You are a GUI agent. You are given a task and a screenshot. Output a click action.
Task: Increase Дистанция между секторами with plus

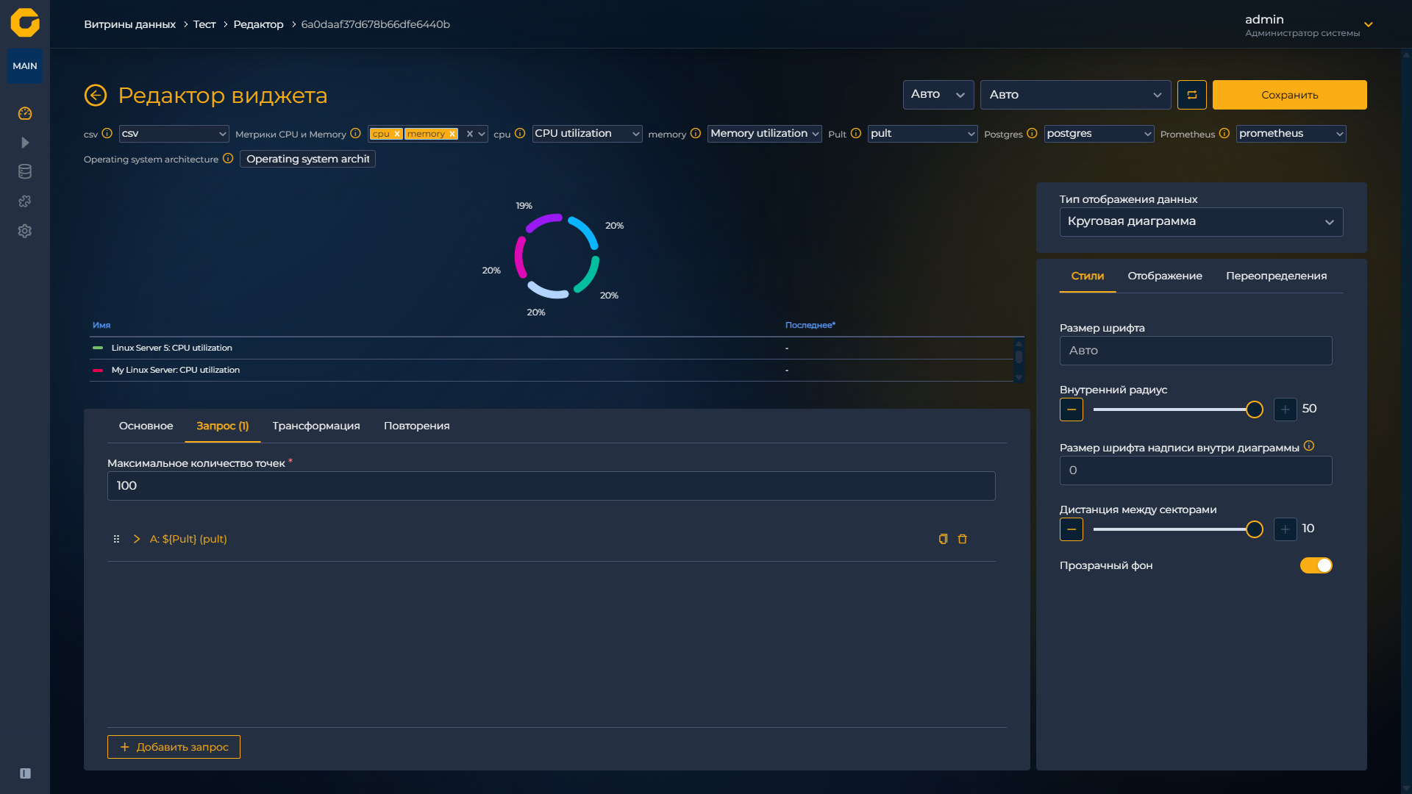coord(1285,529)
